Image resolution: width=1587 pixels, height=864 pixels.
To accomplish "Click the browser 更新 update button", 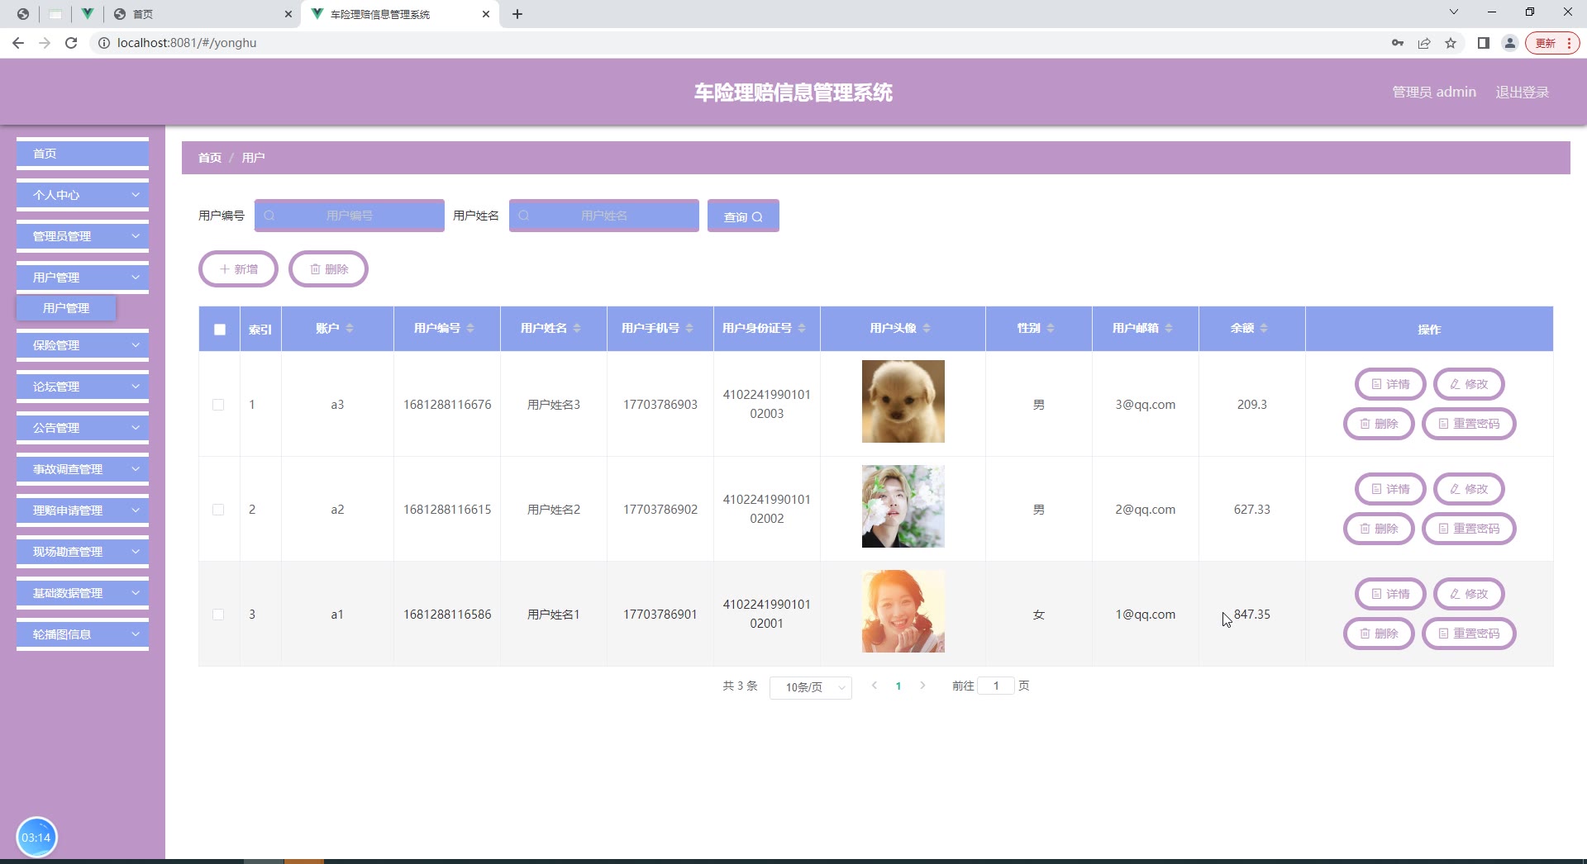I will [x=1552, y=43].
